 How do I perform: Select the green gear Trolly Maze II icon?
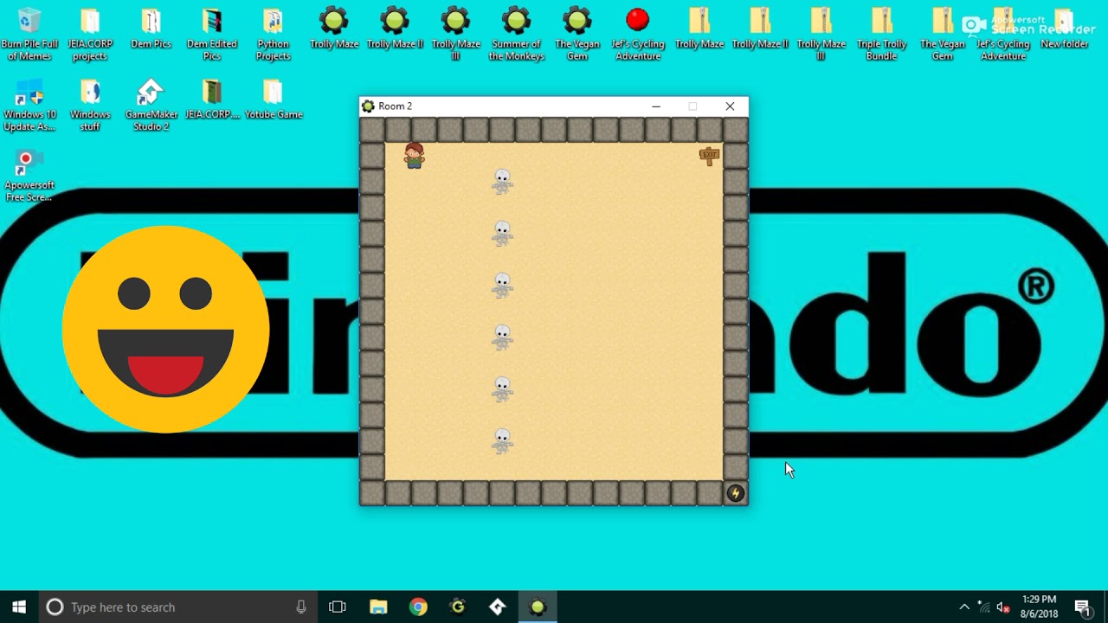395,29
